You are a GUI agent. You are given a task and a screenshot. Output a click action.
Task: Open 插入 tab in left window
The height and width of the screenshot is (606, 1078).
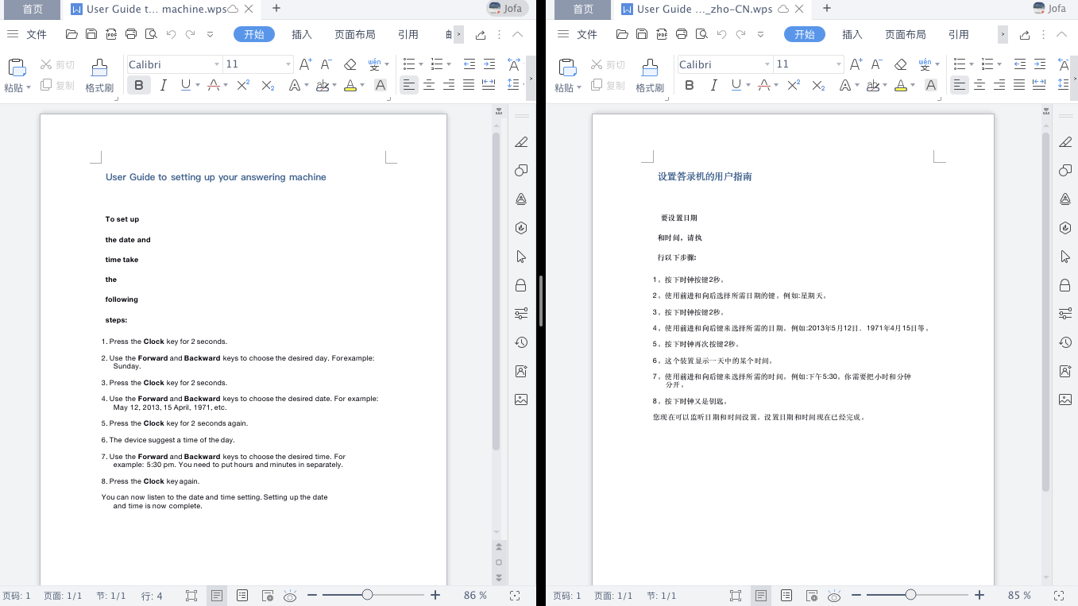[x=302, y=34]
